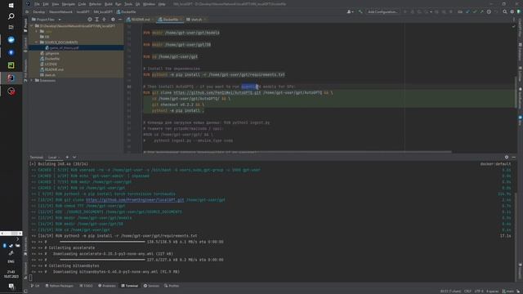Collapse SOURCE_DOCUMENTS folder

point(37,42)
